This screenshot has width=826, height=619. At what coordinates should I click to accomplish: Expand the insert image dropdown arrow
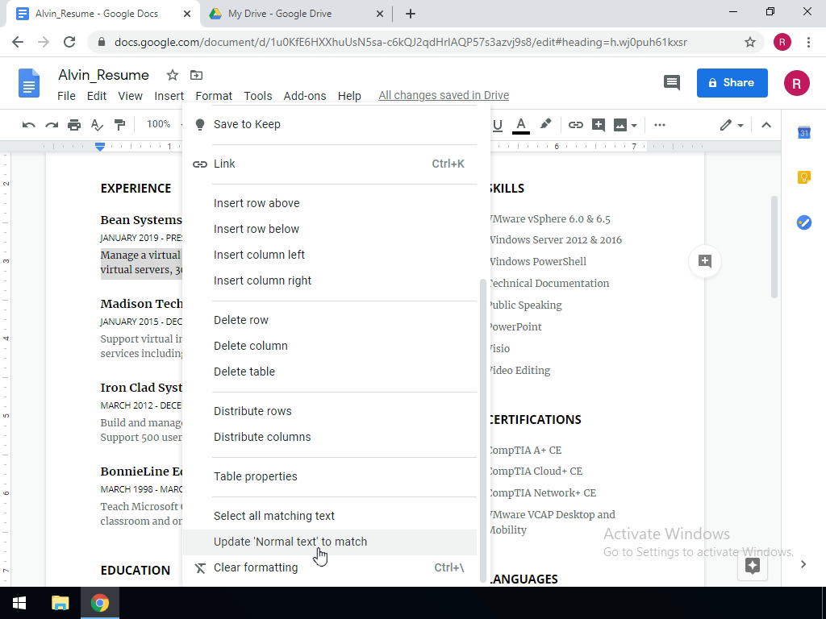634,125
